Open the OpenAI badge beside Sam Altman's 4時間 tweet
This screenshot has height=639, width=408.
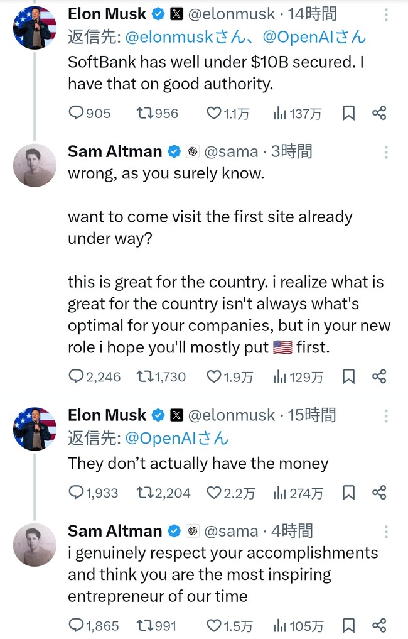tap(193, 531)
